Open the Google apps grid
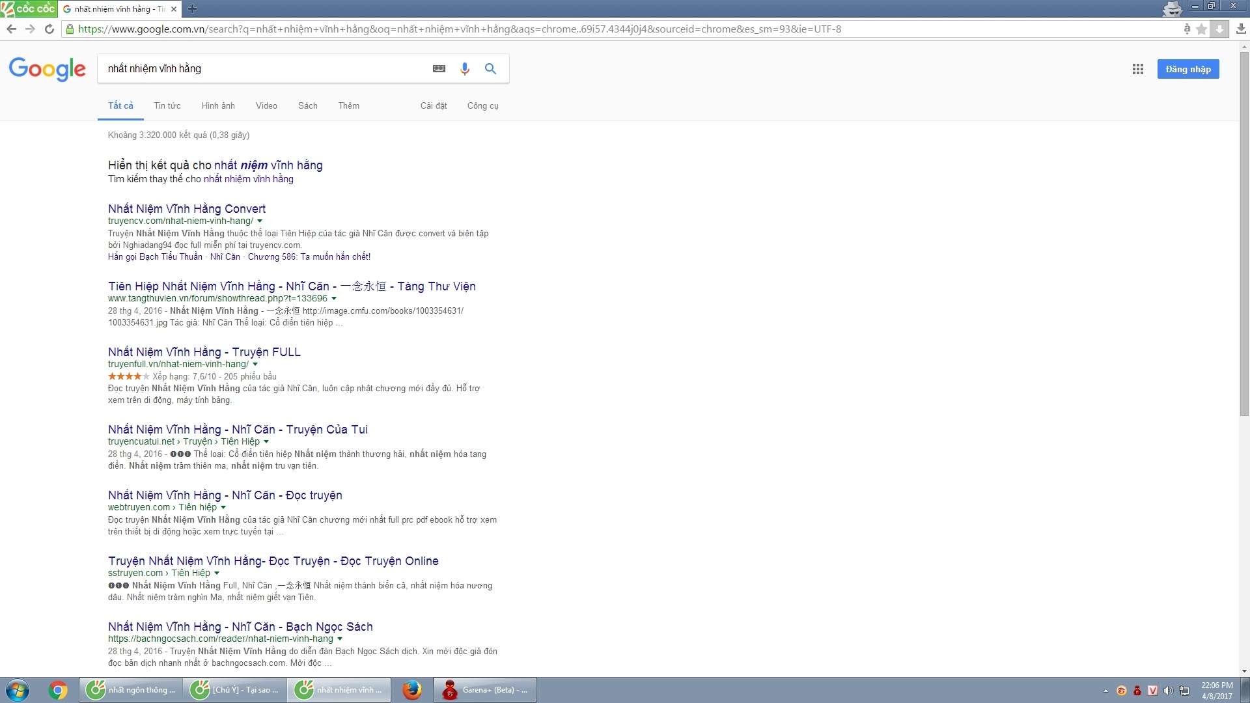1250x703 pixels. pyautogui.click(x=1137, y=69)
